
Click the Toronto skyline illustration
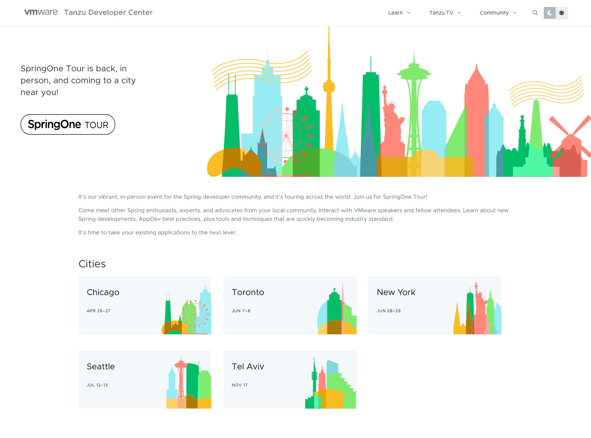[337, 309]
